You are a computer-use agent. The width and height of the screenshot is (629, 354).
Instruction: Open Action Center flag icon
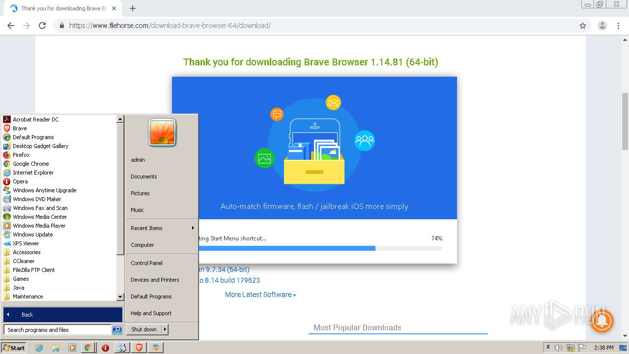click(x=582, y=348)
